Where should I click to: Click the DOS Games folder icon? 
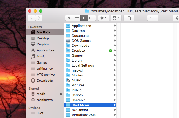point(68,41)
